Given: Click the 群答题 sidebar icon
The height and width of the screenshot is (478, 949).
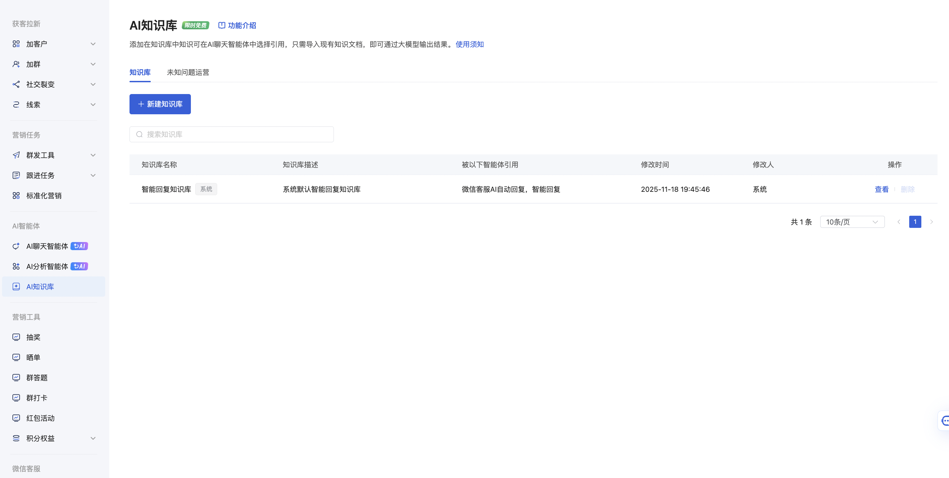Looking at the screenshot, I should coord(16,378).
